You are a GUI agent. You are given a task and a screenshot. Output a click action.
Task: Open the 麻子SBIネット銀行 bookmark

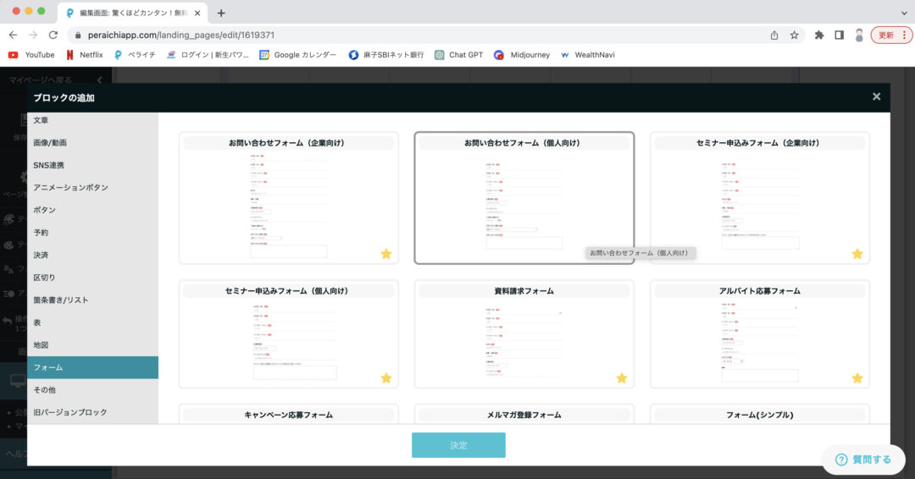coord(386,55)
